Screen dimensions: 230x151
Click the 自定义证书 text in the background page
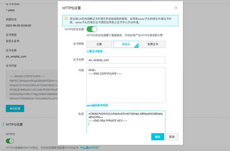[13, 41]
